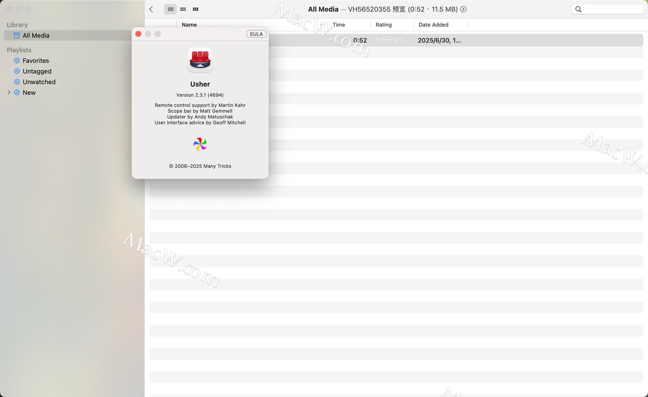
Task: Switch to list view mode
Action: pyautogui.click(x=170, y=9)
